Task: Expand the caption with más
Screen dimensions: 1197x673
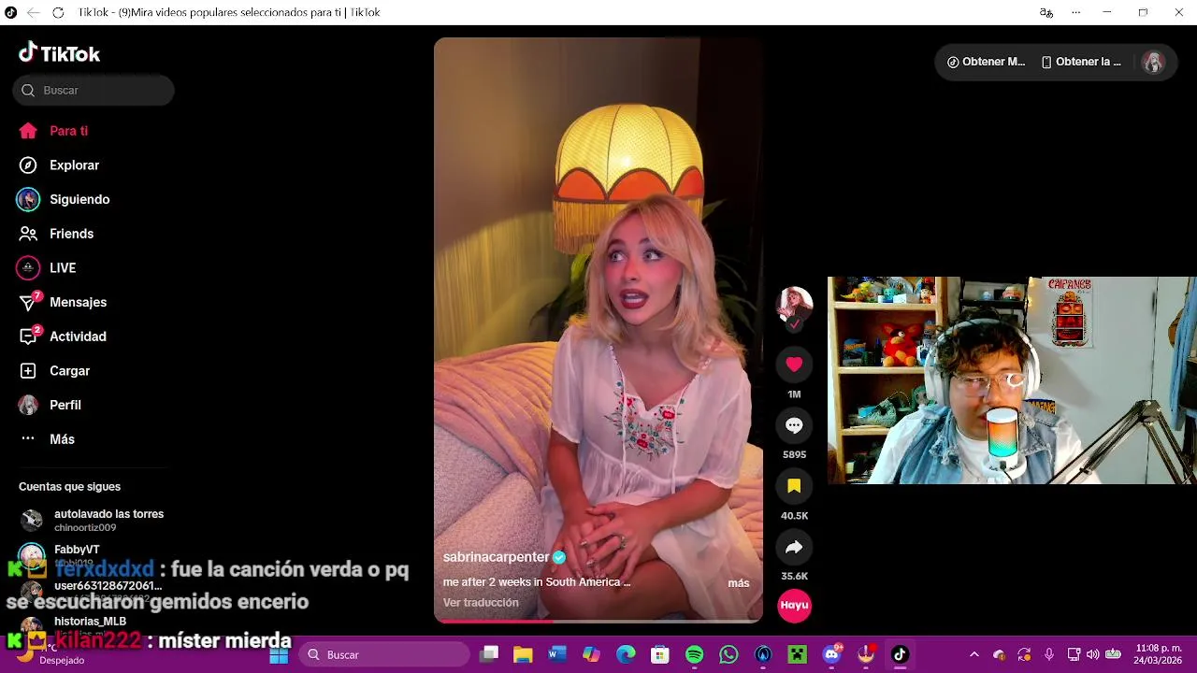Action: click(739, 583)
